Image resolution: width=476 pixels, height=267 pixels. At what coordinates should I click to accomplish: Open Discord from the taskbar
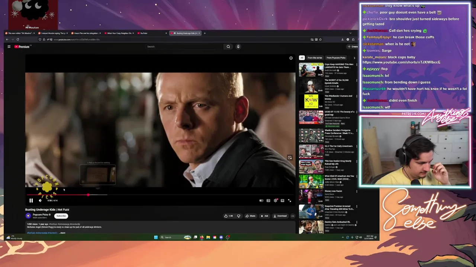pyautogui.click(x=221, y=237)
